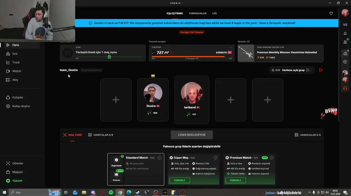Click the Europe 5v5 Queue label

coord(192,32)
